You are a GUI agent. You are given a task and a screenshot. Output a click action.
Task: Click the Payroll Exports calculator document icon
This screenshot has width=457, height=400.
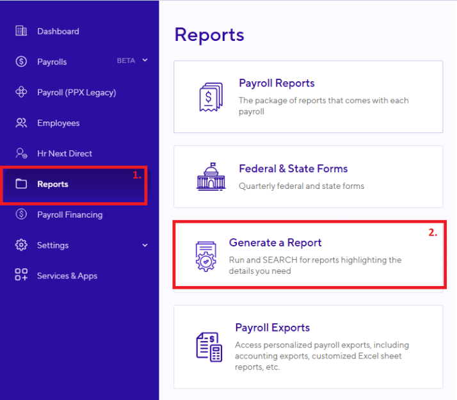[x=209, y=347]
